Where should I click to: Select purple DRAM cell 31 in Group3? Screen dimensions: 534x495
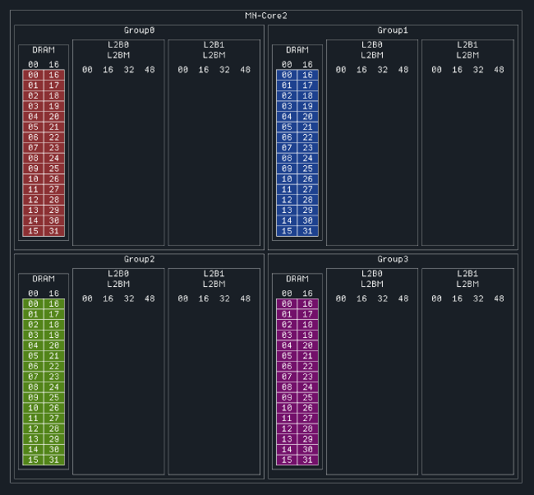point(307,460)
